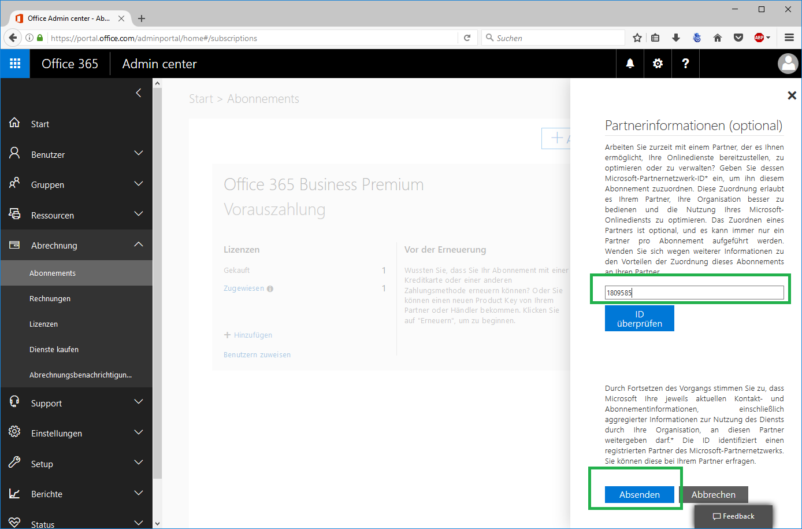Screen dimensions: 802x529
Task: Open Rechnungen in the sidebar
Action: pyautogui.click(x=50, y=299)
